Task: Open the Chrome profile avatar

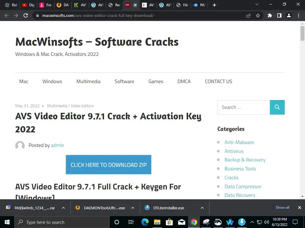Action: click(289, 15)
